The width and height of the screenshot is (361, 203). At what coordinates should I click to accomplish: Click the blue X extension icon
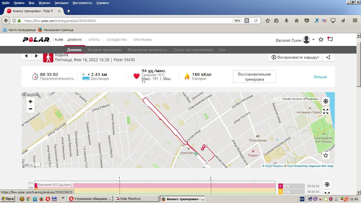pyautogui.click(x=317, y=21)
